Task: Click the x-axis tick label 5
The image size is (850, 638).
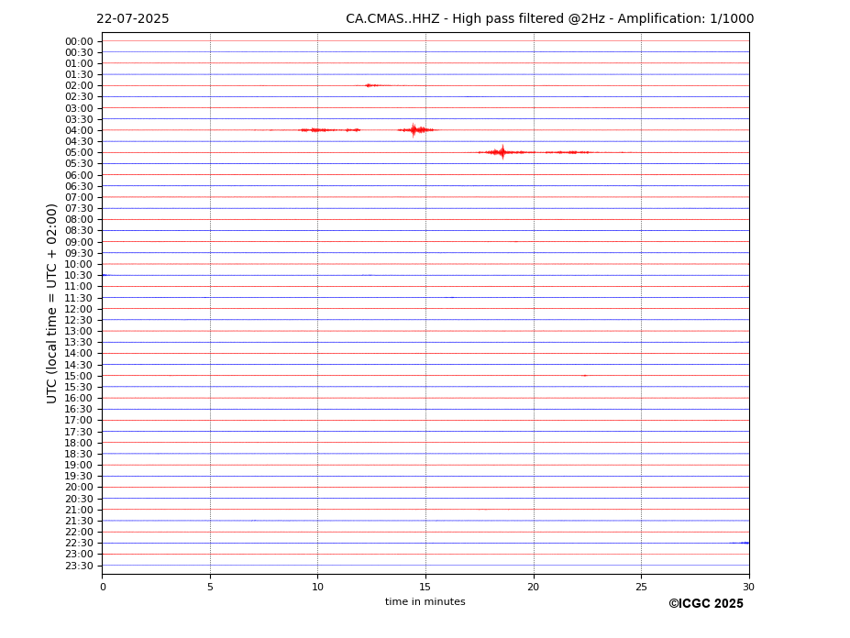Action: 210,587
